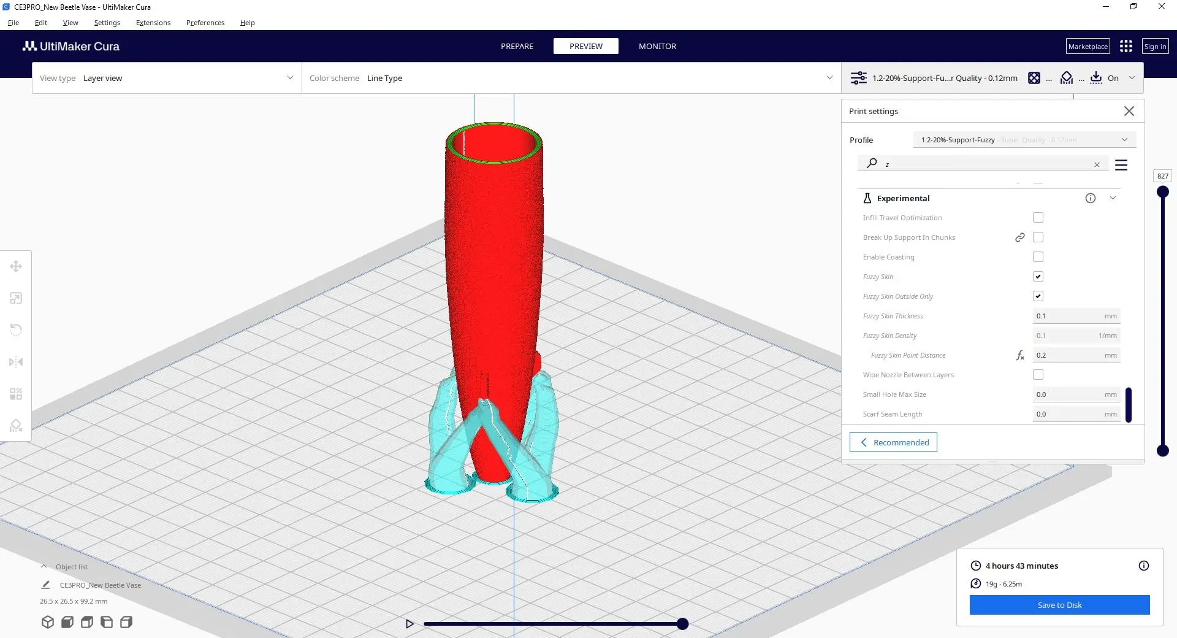Click link icon beside Break Up Support
The image size is (1177, 638).
click(1020, 237)
